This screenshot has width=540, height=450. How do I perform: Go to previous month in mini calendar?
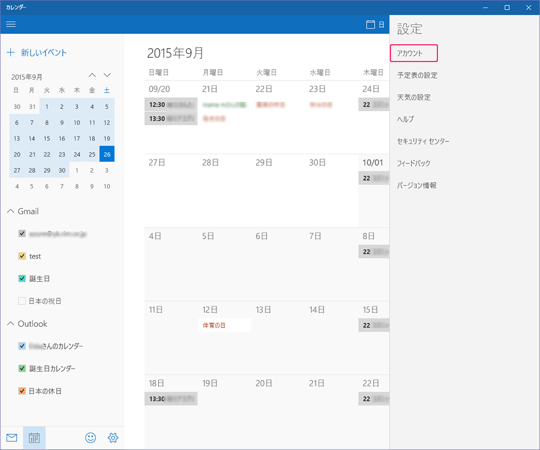click(x=92, y=75)
